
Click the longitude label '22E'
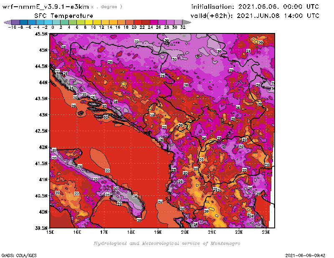point(239,232)
